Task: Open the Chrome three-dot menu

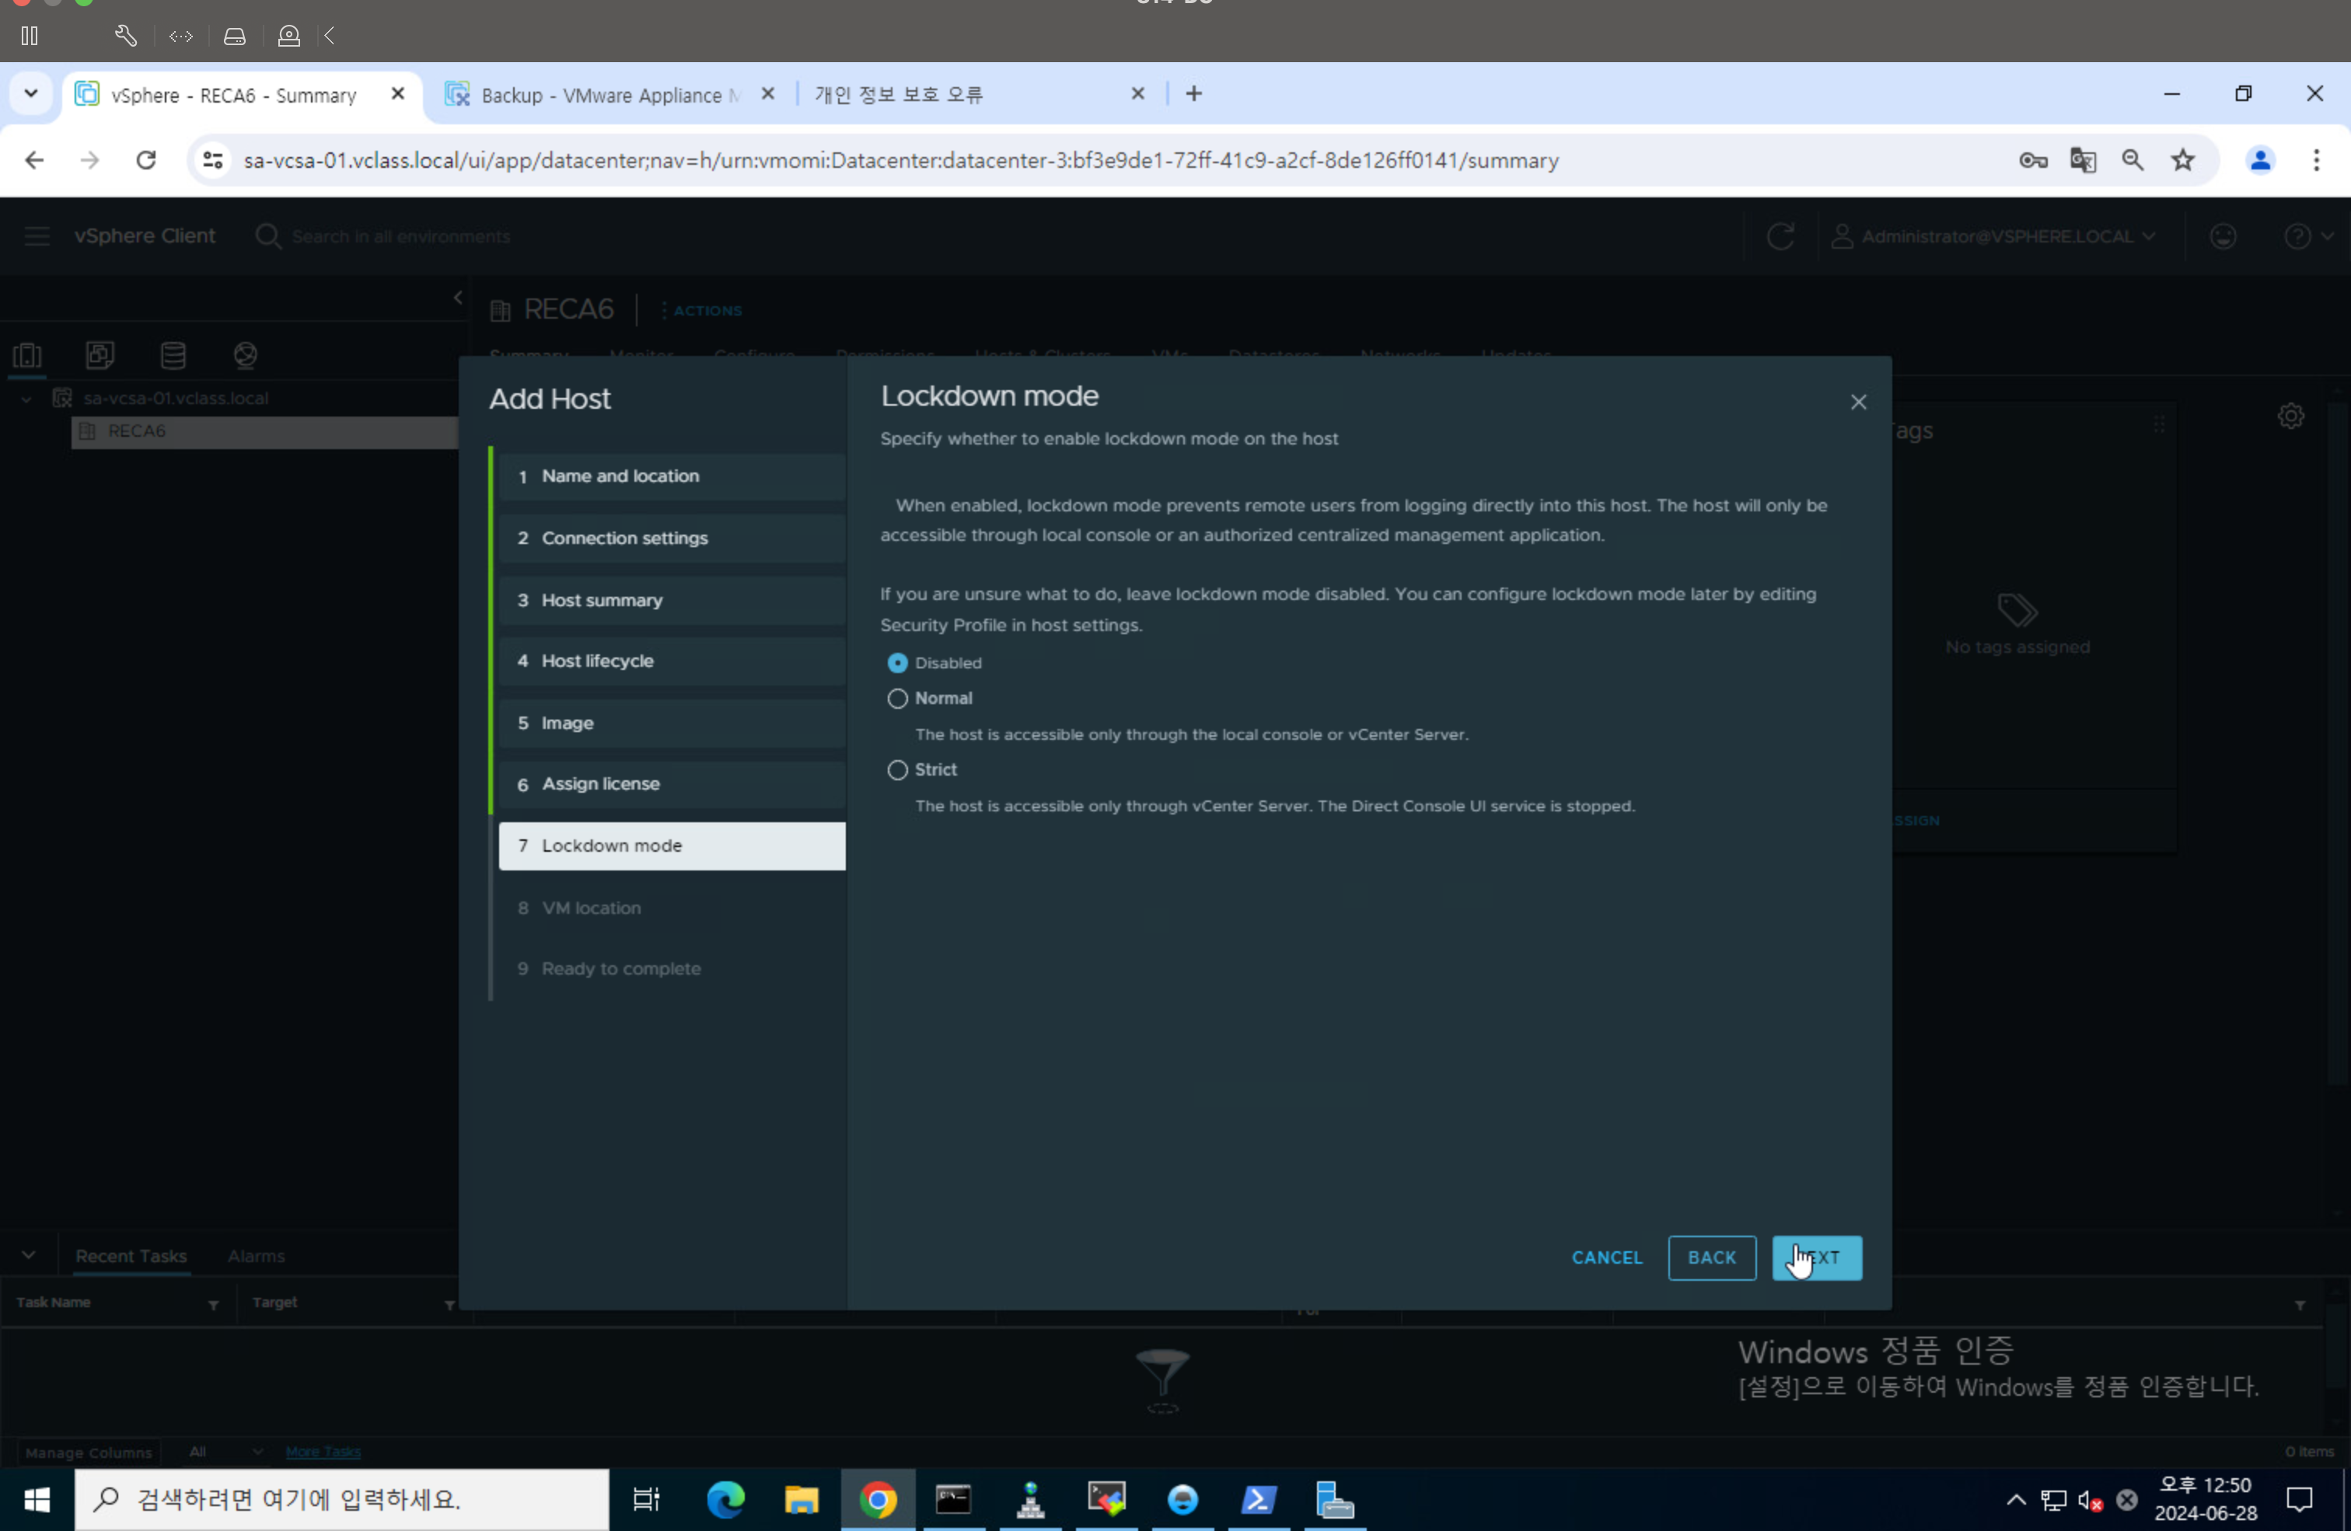Action: coord(2315,160)
